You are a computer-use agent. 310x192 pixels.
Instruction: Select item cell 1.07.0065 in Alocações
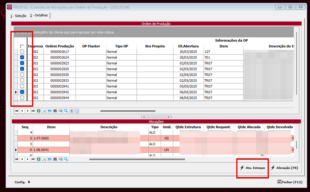(51, 138)
